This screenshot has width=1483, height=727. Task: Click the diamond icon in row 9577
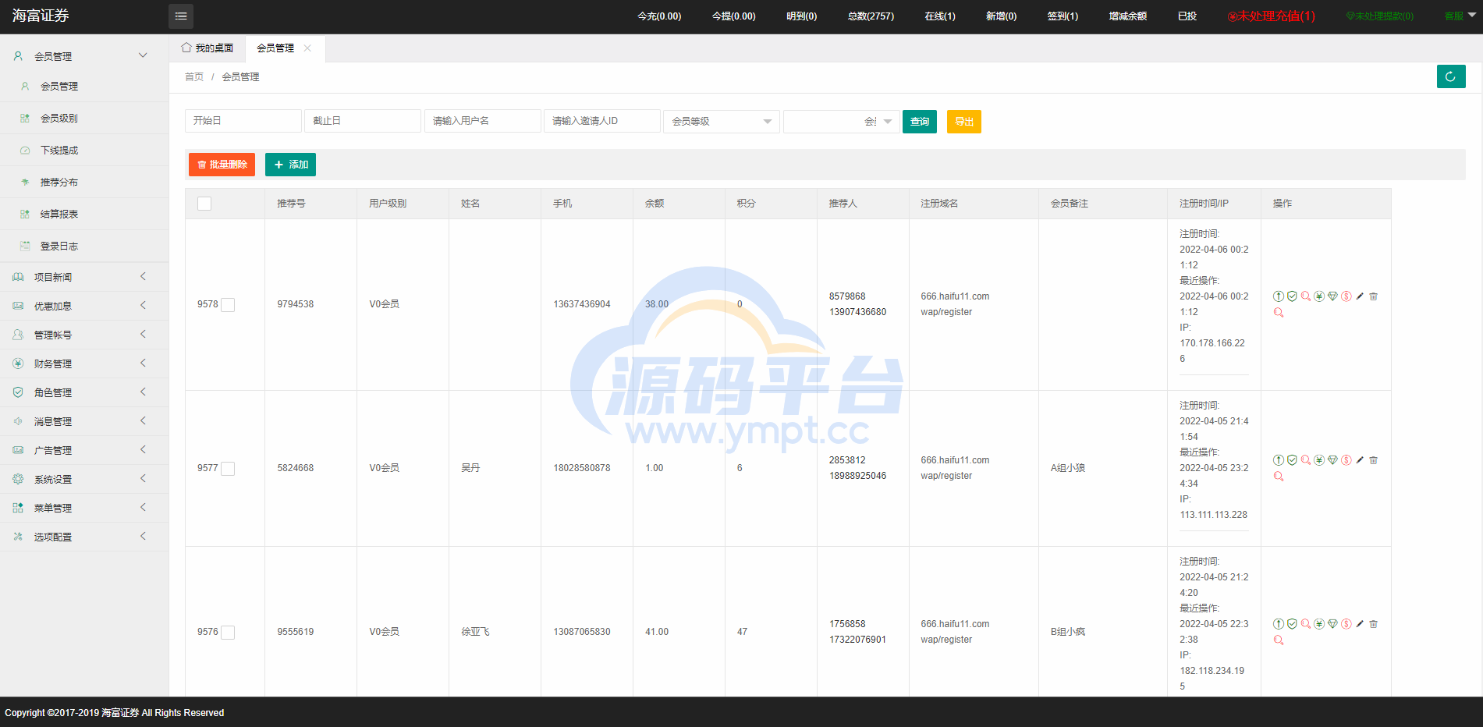point(1332,460)
